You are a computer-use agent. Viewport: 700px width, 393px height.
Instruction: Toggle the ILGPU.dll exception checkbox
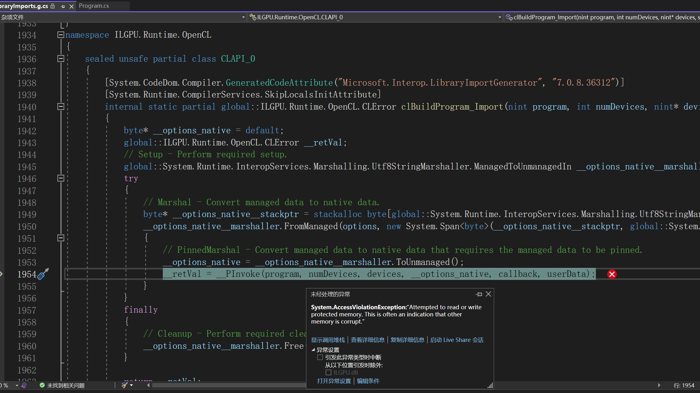[x=328, y=372]
